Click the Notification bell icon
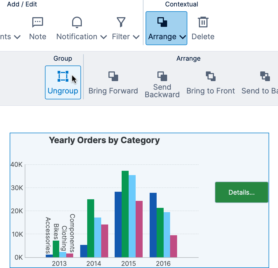Screen dimensions: 278x268 point(77,22)
